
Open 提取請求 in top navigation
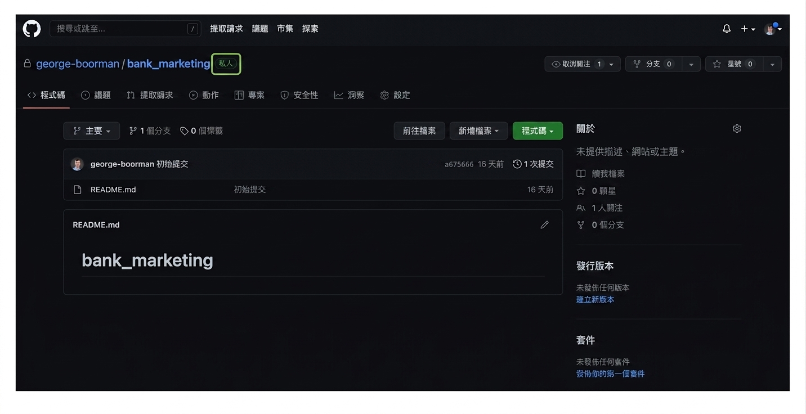click(226, 29)
